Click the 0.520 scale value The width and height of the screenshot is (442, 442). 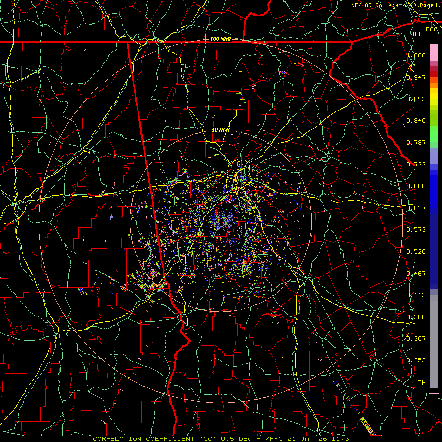pyautogui.click(x=416, y=252)
